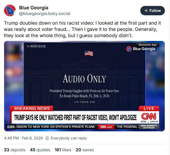Play the Audio Only video thumbnail
The width and height of the screenshot is (170, 155).
pyautogui.click(x=84, y=86)
